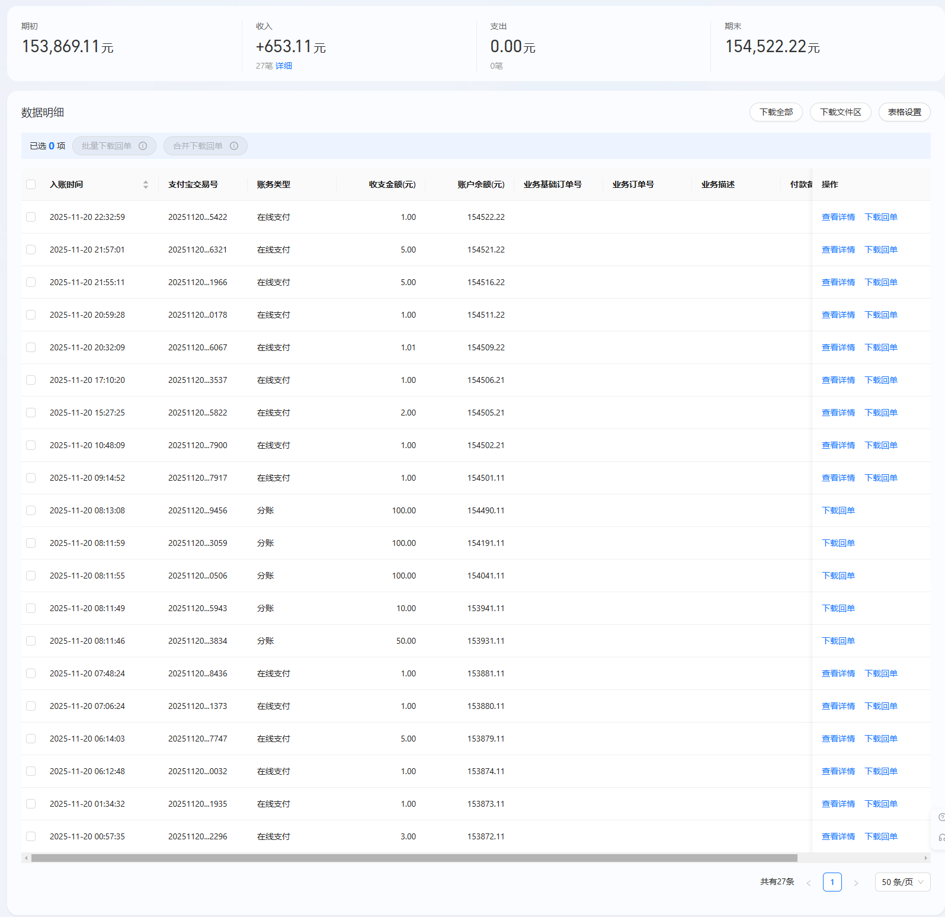Open the help question-mark icon at right edge
945x917 pixels.
(941, 817)
